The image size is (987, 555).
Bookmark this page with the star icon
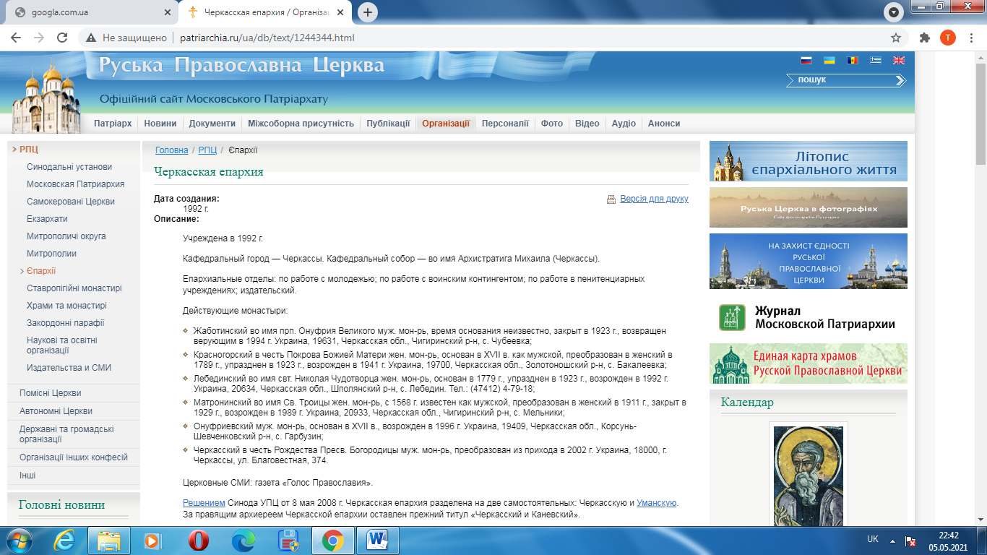coord(896,38)
